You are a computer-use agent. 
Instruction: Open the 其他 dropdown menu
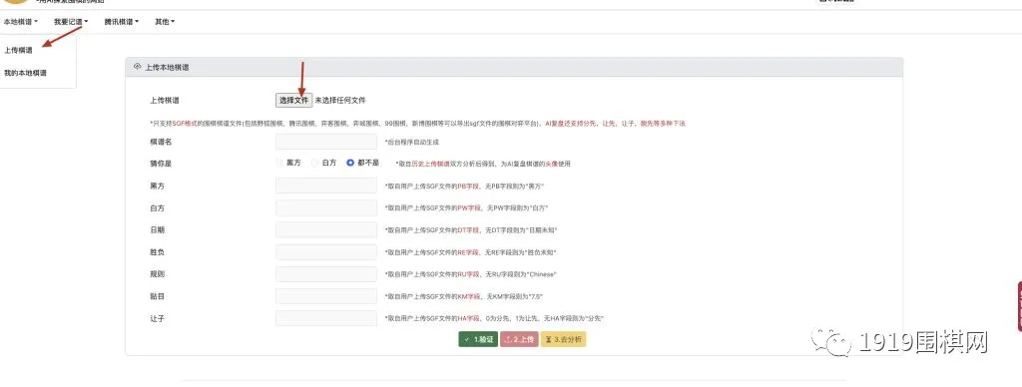coord(165,22)
